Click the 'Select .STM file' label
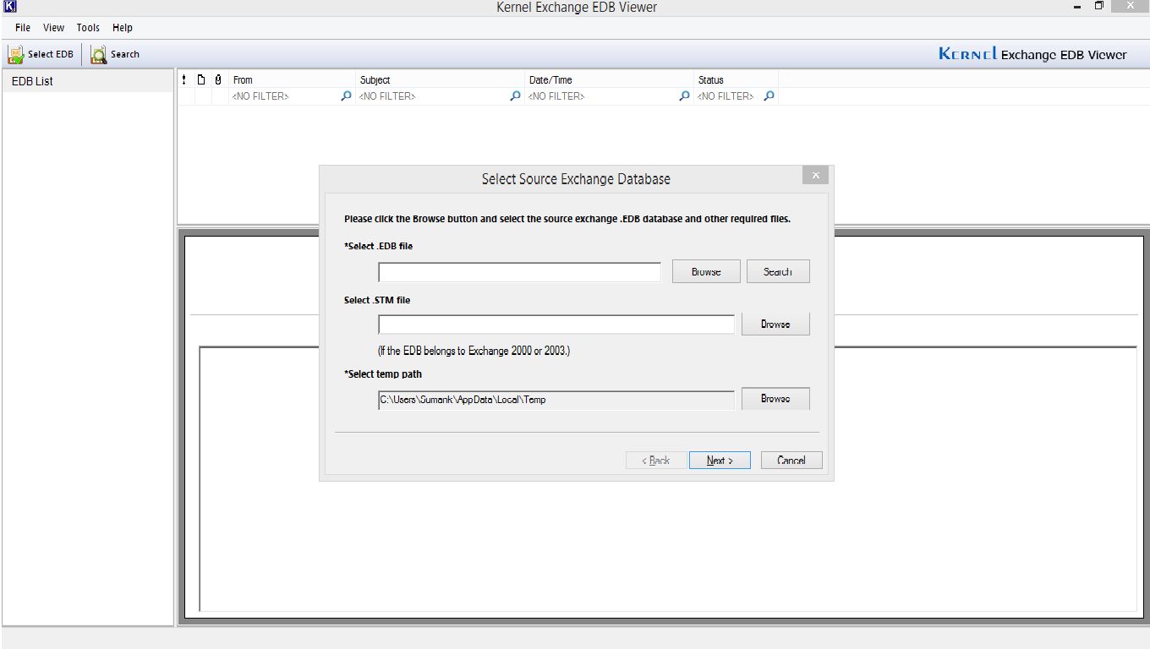The width and height of the screenshot is (1150, 649). (377, 300)
